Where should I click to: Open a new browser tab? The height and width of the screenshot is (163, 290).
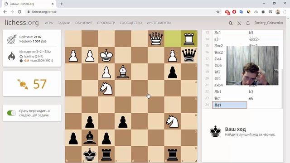coord(61,4)
